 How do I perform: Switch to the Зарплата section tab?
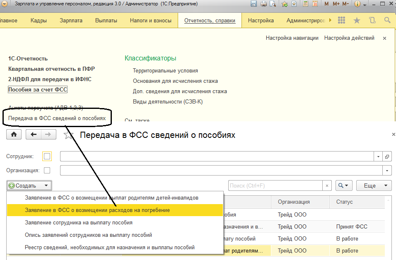(x=71, y=20)
